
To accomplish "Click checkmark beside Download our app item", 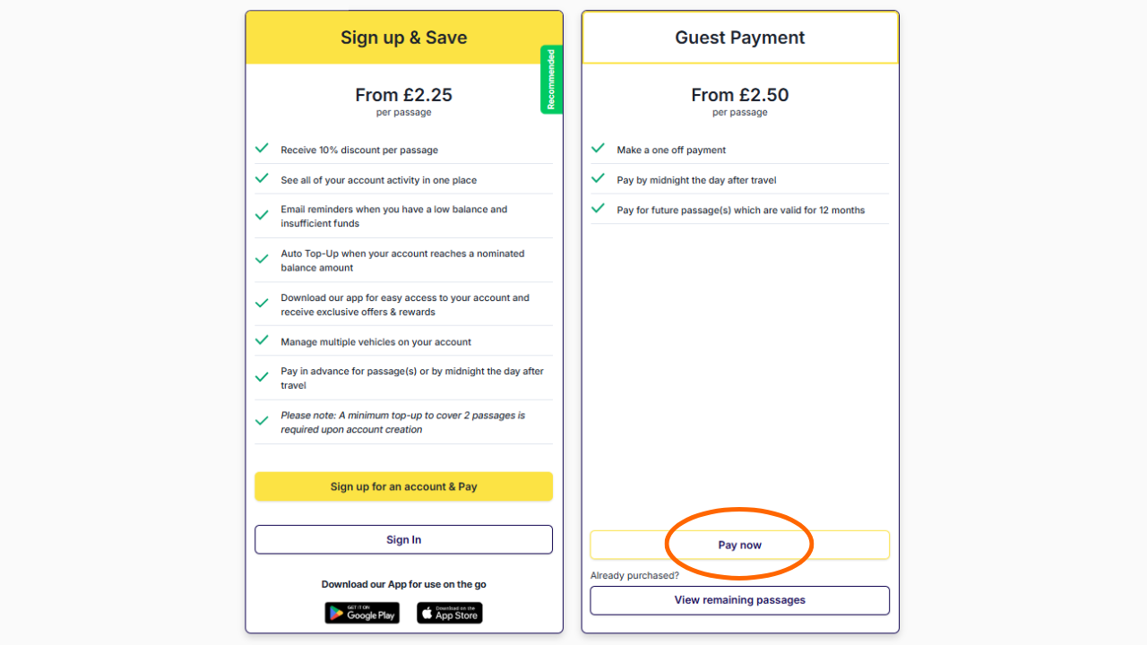I will [x=262, y=304].
